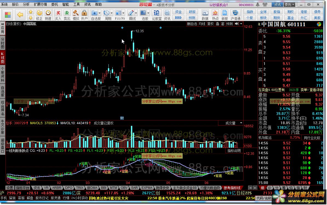
Task: Click the small down arrow icon
Action: (x=31, y=18)
